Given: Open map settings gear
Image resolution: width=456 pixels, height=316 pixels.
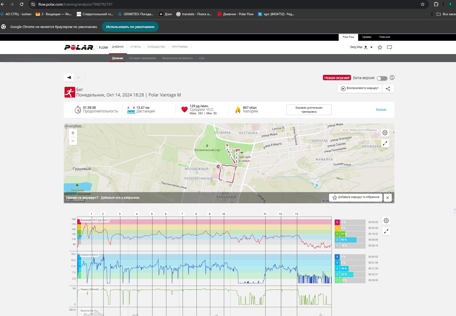Looking at the screenshot, I should pos(385,133).
